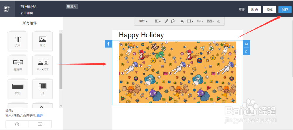Select the 图片 image component
The height and width of the screenshot is (130, 293).
[x=42, y=41]
